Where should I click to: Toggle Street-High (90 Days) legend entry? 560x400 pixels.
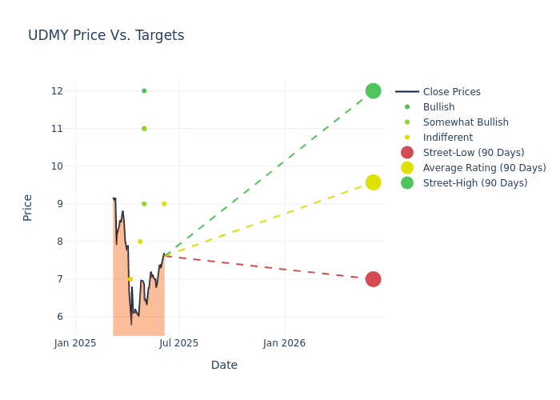pyautogui.click(x=474, y=183)
